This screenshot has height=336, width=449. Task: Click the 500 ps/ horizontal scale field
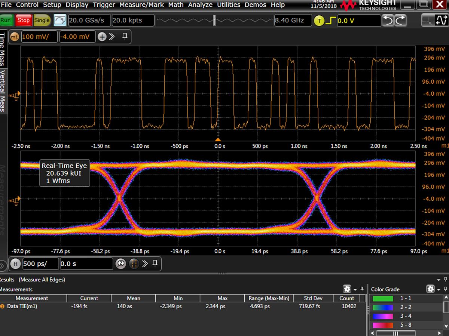[x=40, y=264]
